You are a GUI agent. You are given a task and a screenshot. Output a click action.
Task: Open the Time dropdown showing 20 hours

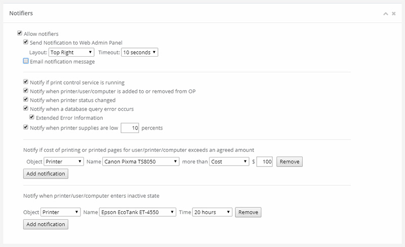coord(212,213)
